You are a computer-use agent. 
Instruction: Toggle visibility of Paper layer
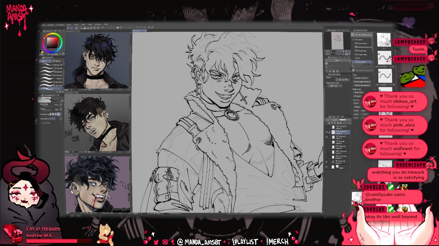pyautogui.click(x=326, y=167)
